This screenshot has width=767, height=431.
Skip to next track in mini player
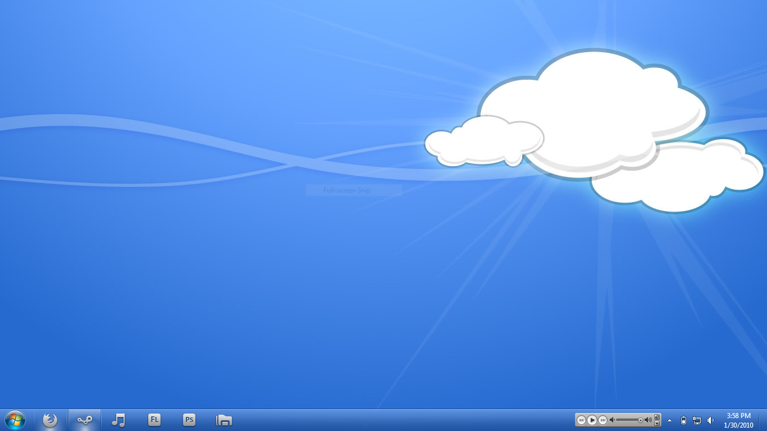point(602,420)
